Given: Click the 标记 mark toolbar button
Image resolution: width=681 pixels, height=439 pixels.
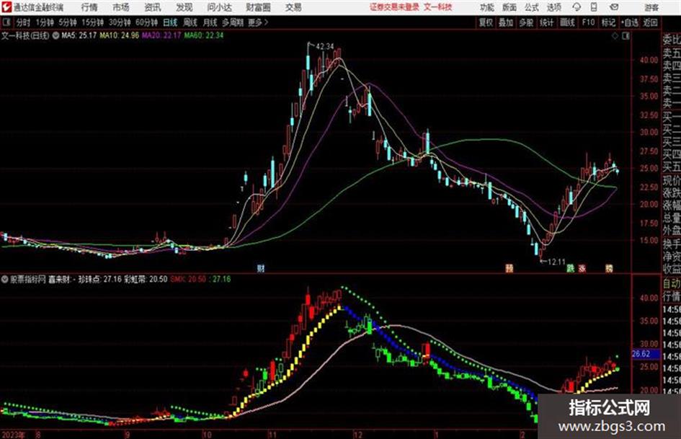Looking at the screenshot, I should click(608, 22).
